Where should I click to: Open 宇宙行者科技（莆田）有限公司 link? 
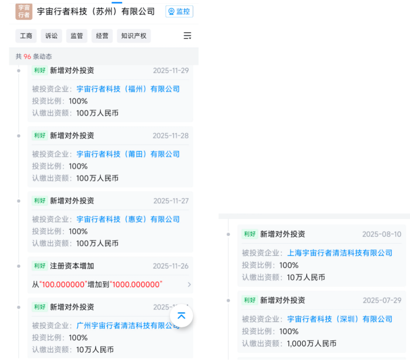128,154
